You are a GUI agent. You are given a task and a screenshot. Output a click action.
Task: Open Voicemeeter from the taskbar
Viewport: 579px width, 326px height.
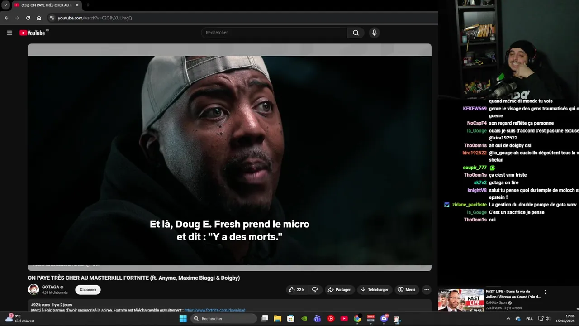pos(370,319)
